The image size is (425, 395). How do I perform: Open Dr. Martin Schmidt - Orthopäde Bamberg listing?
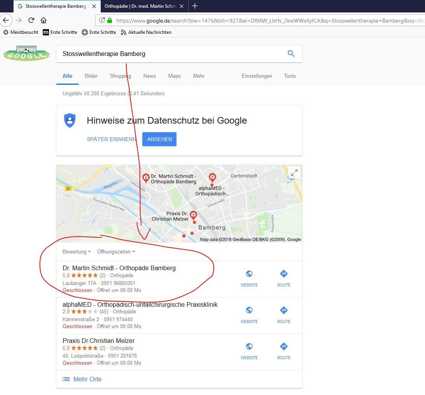pyautogui.click(x=119, y=268)
